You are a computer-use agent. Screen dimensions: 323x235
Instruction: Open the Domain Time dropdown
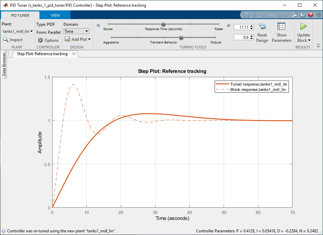(x=76, y=31)
